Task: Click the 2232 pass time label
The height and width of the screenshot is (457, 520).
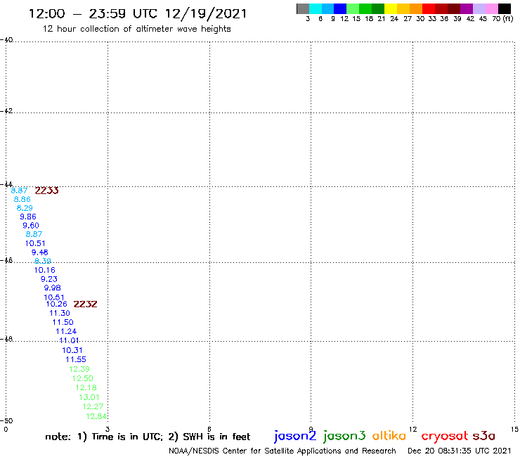Action: click(85, 304)
